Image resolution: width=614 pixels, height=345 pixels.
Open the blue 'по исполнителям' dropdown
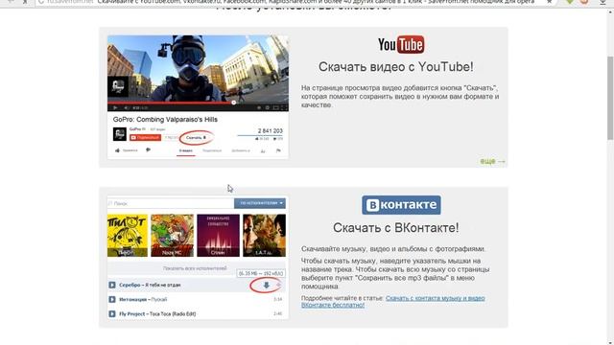coord(260,203)
